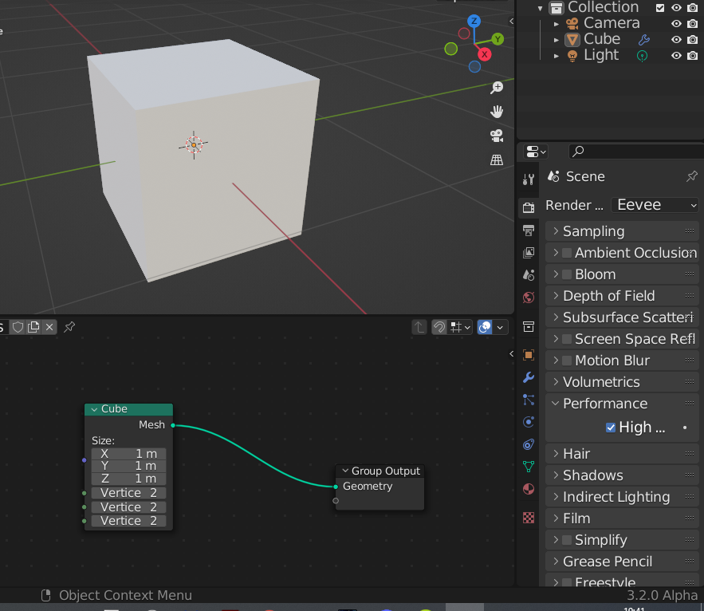
Task: Click the parent node tree arrow icon
Action: (x=419, y=327)
